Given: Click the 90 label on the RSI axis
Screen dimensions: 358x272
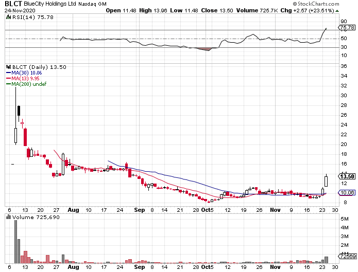Looking at the screenshot, I should [344, 22].
